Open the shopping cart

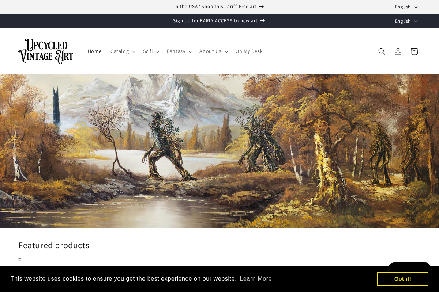pos(414,51)
